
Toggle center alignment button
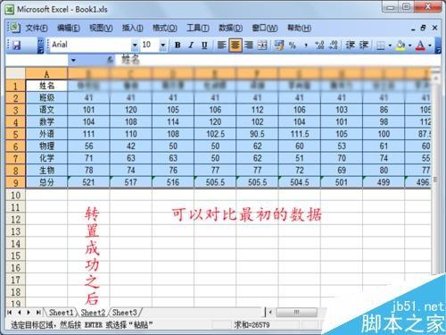tap(235, 46)
